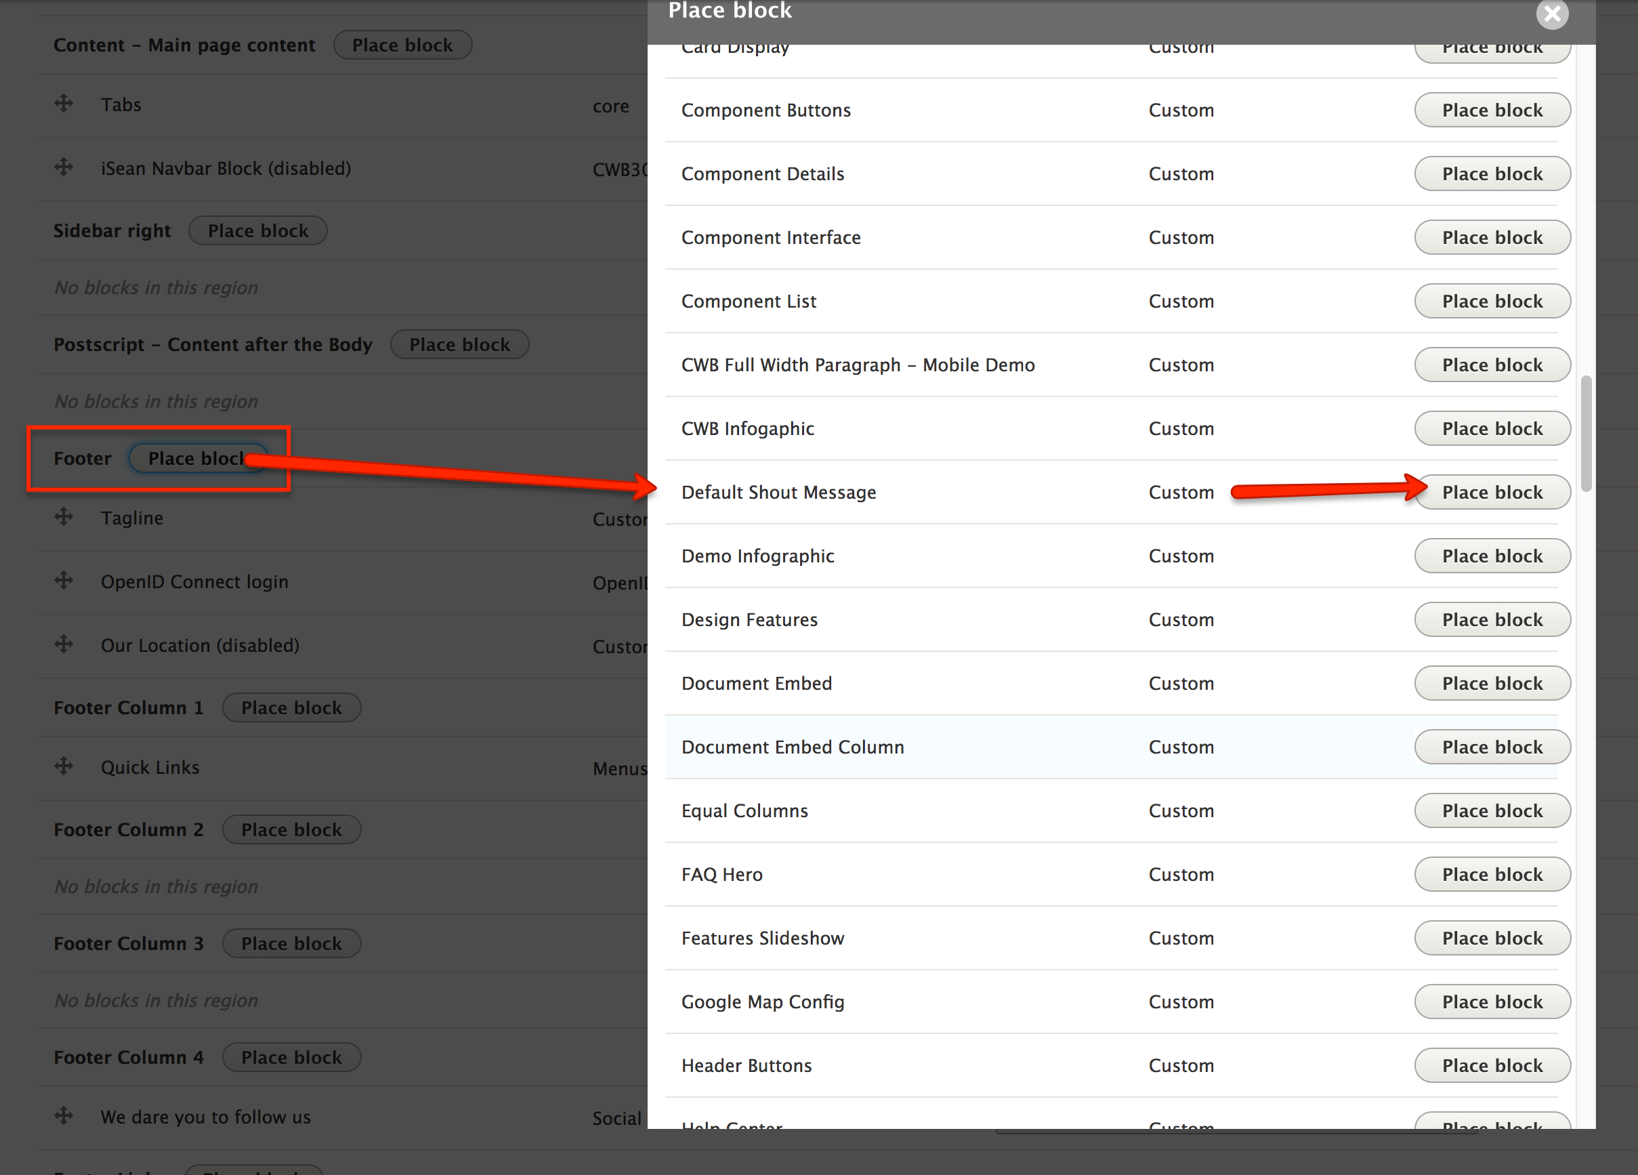Place the CWB Infogaphic block
Screen dimensions: 1638x1175
click(1492, 428)
